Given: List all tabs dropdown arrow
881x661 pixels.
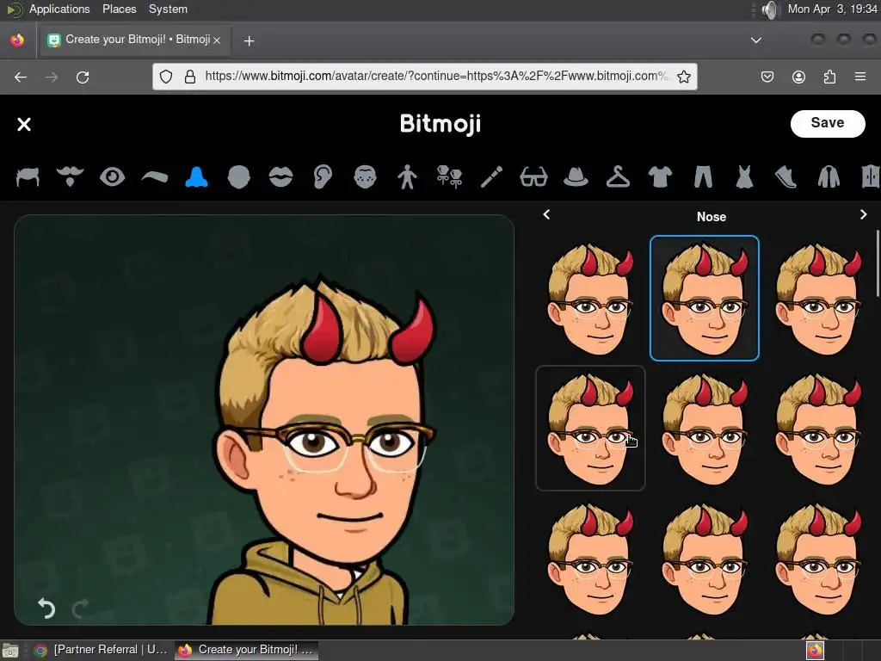Looking at the screenshot, I should coord(756,40).
